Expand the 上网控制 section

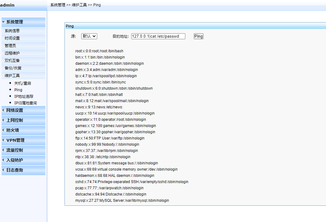click(x=23, y=120)
